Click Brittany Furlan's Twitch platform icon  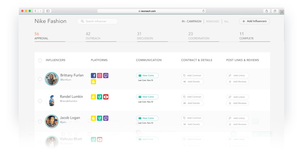click(x=106, y=76)
